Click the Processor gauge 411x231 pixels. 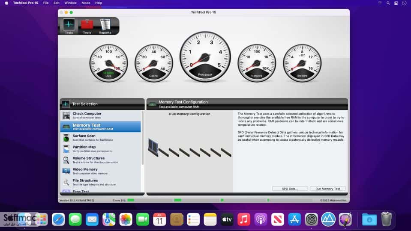(x=205, y=57)
